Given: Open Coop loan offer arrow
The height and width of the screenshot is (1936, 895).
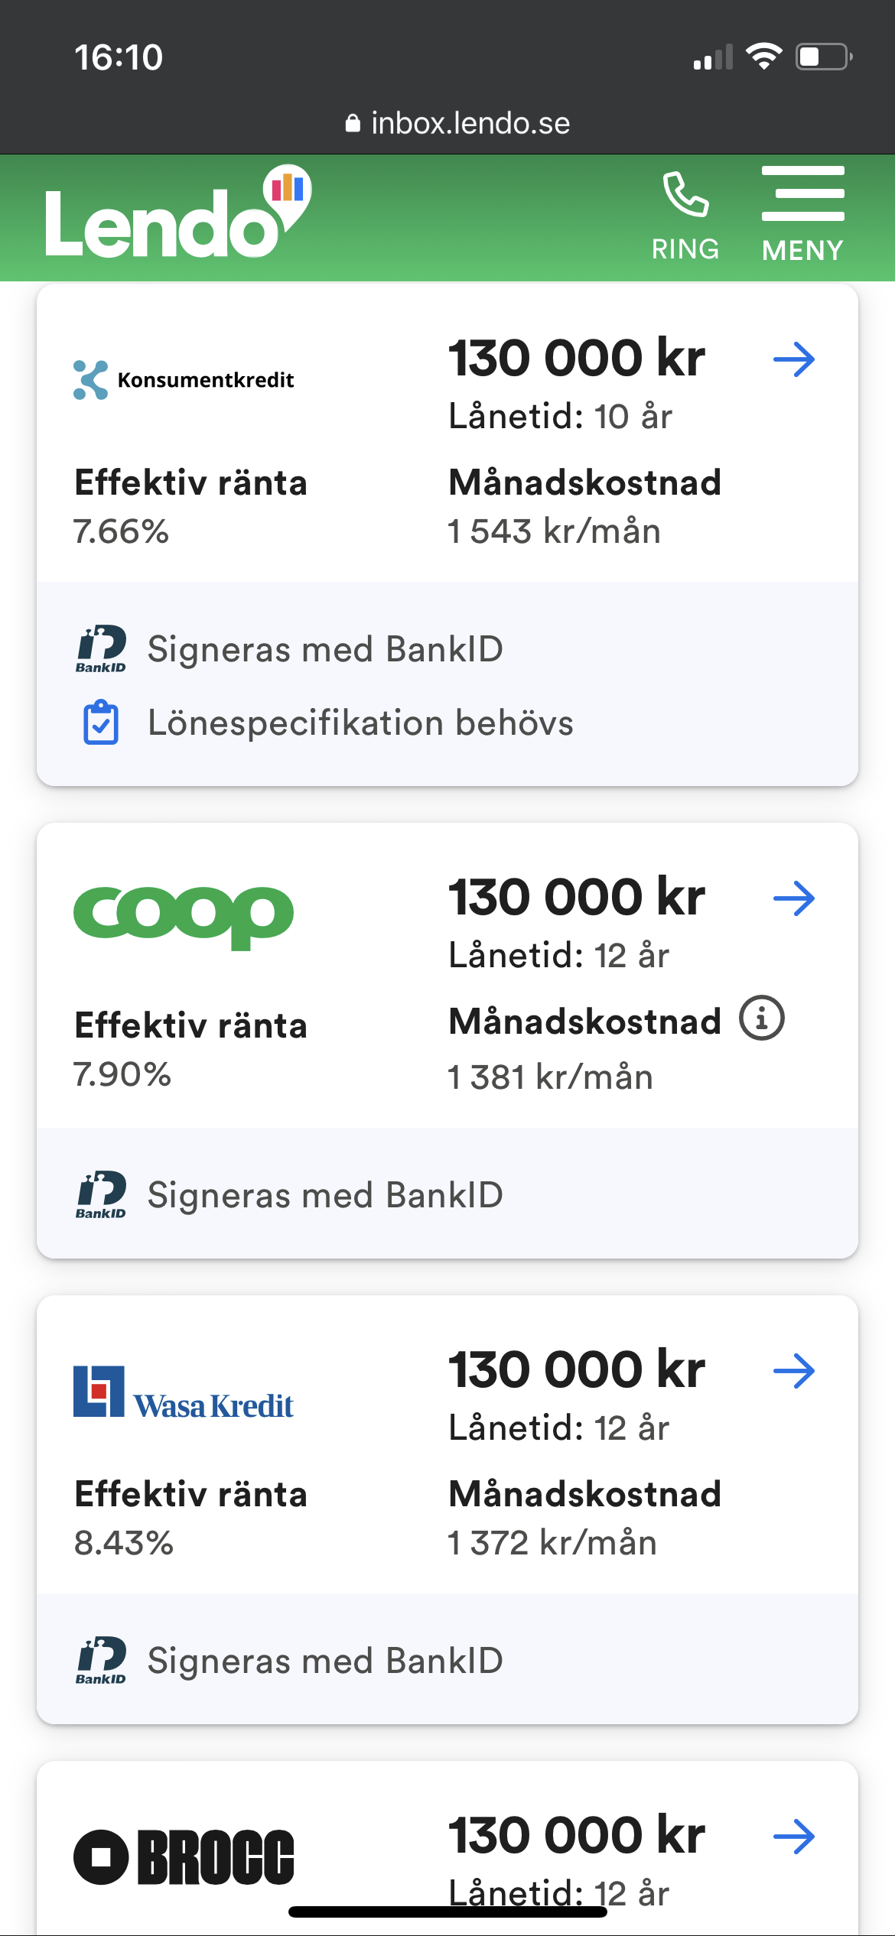Looking at the screenshot, I should coord(793,898).
